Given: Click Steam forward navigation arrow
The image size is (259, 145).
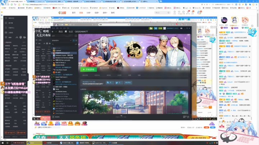Looking at the screenshot, I should coord(56,32).
